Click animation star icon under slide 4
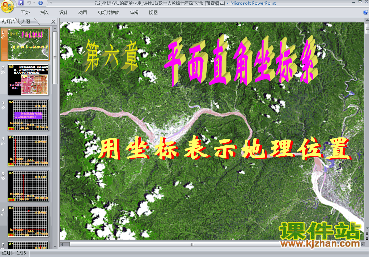 (3, 144)
